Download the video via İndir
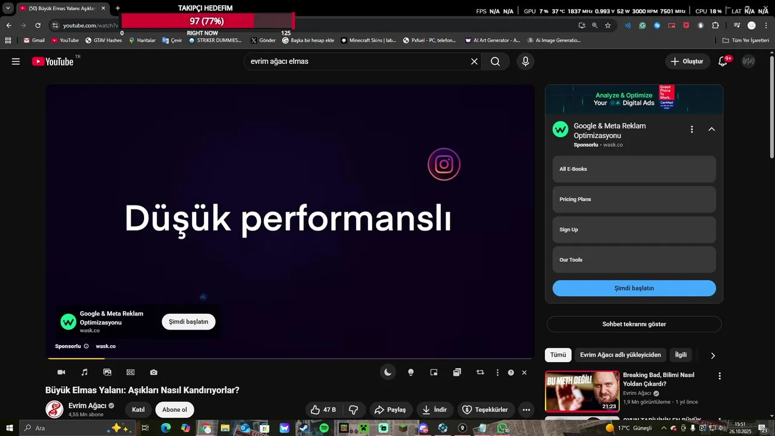The width and height of the screenshot is (775, 436). point(435,410)
